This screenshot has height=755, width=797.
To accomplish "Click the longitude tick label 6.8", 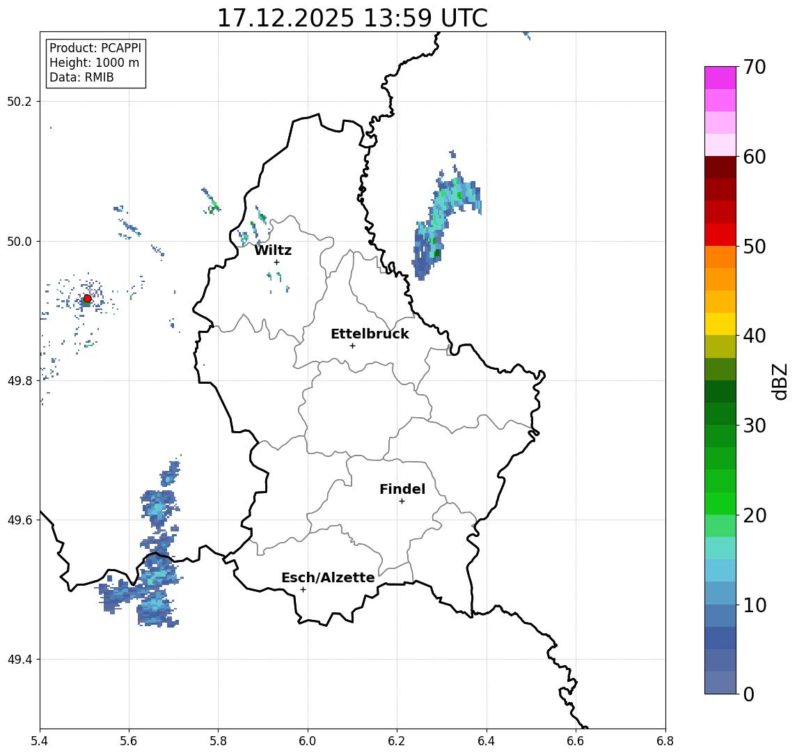I will [665, 741].
